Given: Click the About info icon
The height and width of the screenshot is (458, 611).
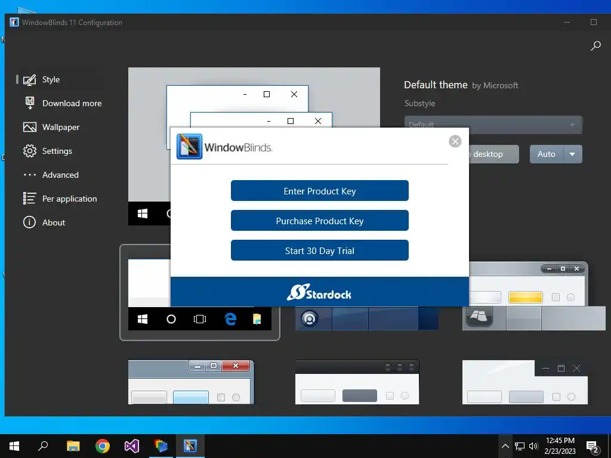Looking at the screenshot, I should pyautogui.click(x=30, y=222).
